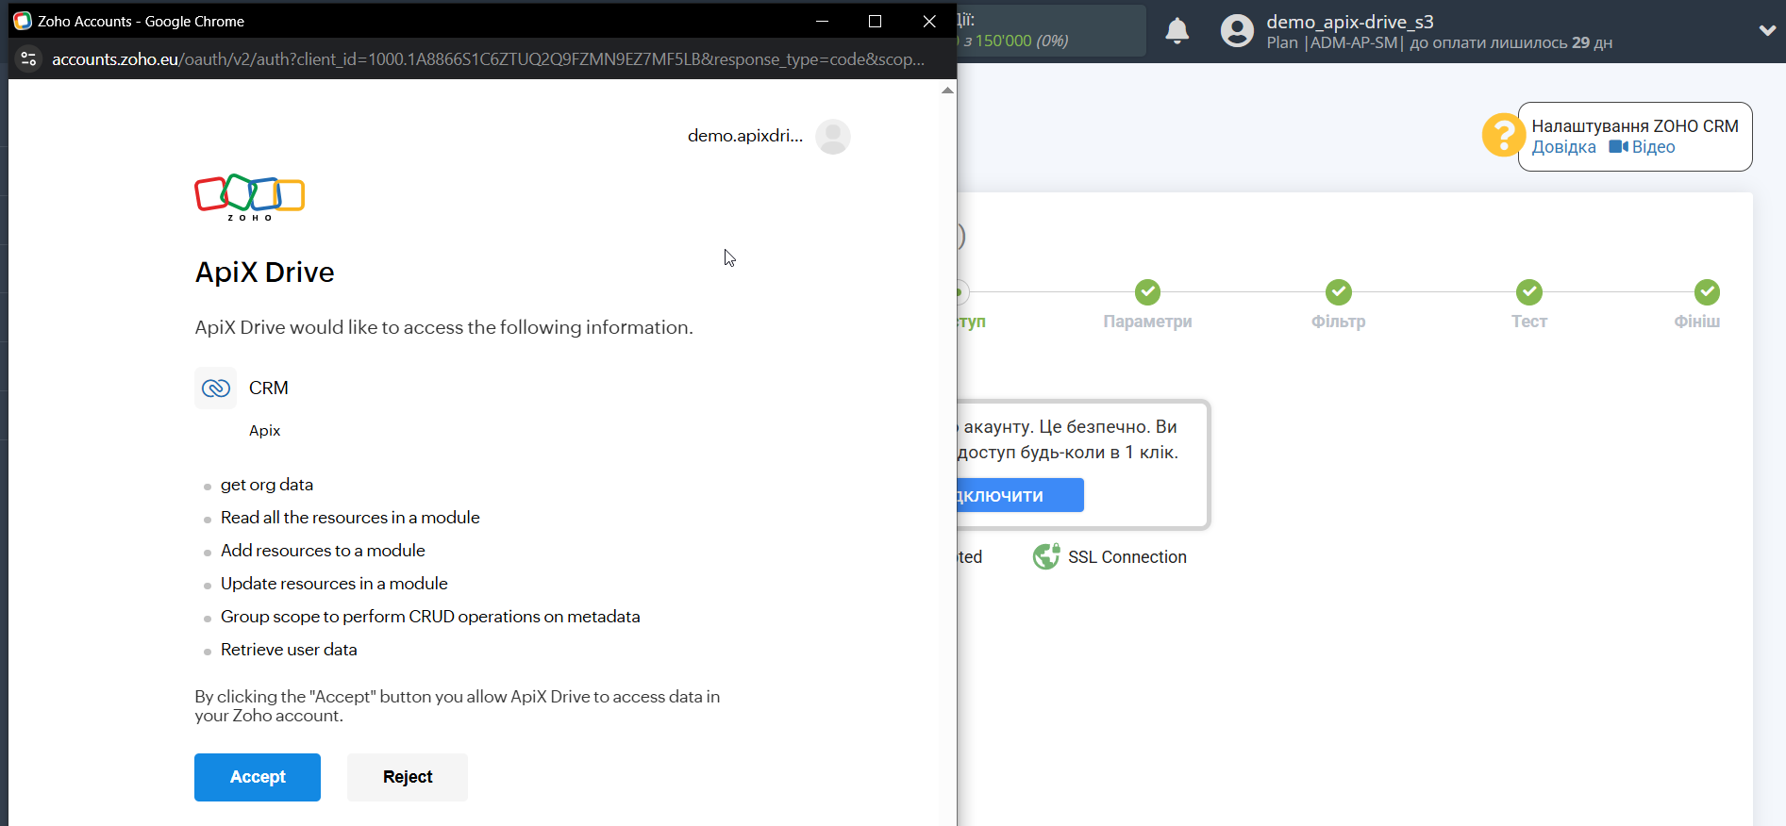The image size is (1786, 826).
Task: Click the SSL Connection globe icon
Action: coord(1045,556)
